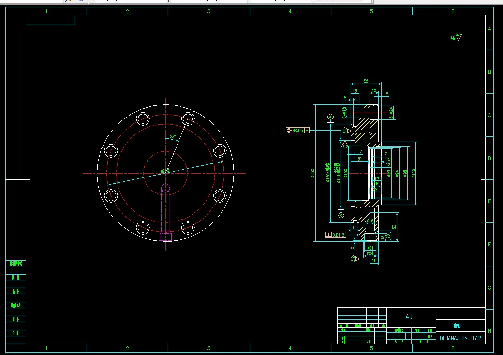
Task: Select the ø21 dimension text
Action: tap(370, 248)
